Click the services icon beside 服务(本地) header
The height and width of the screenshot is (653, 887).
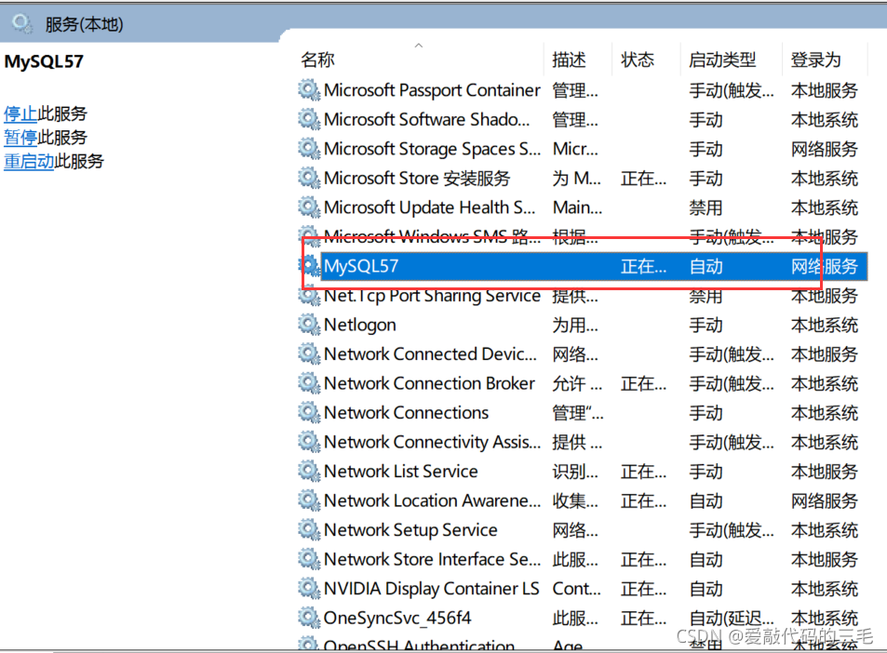click(x=22, y=24)
